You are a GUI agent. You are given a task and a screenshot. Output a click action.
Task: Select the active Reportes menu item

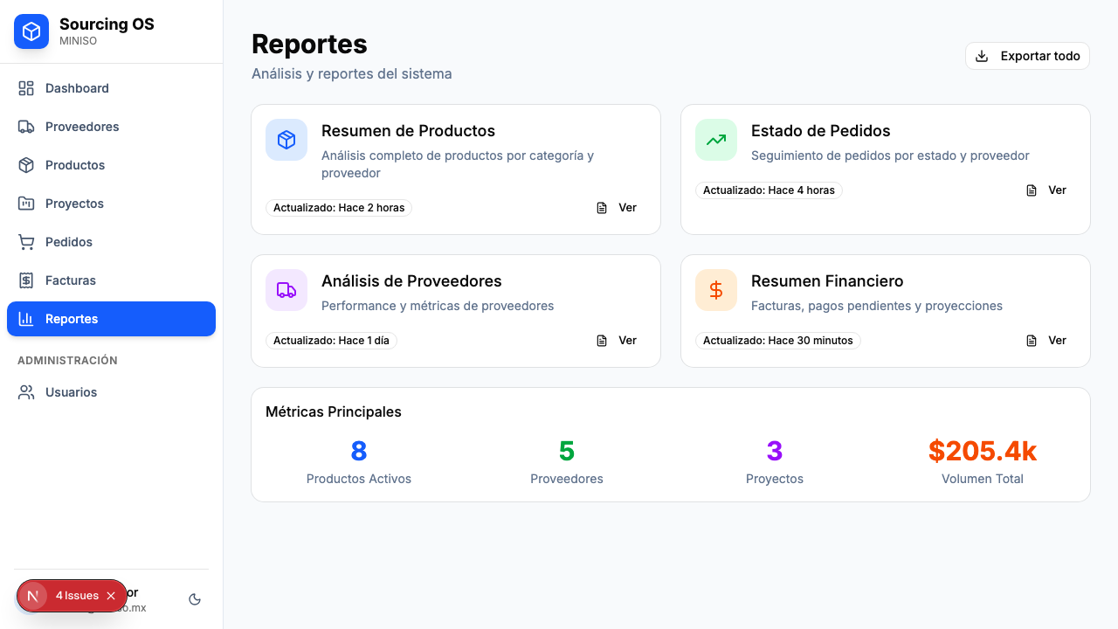[x=111, y=319]
